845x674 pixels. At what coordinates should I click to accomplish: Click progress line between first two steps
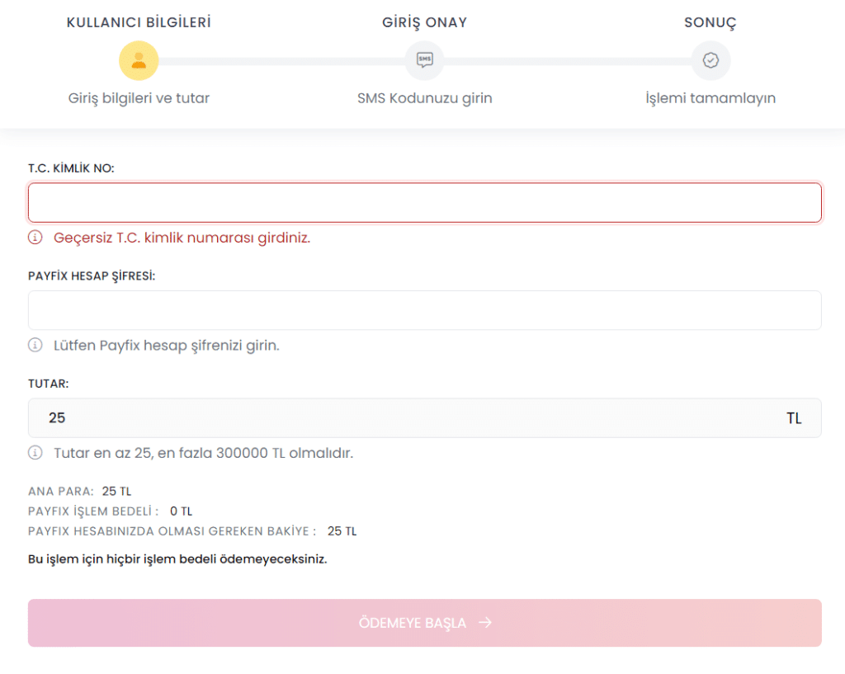click(x=282, y=61)
